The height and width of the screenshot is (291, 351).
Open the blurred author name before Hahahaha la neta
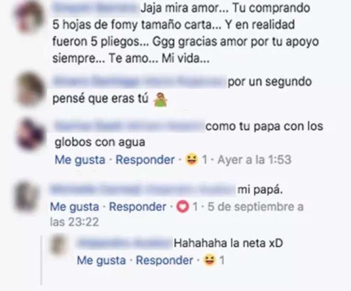(124, 243)
